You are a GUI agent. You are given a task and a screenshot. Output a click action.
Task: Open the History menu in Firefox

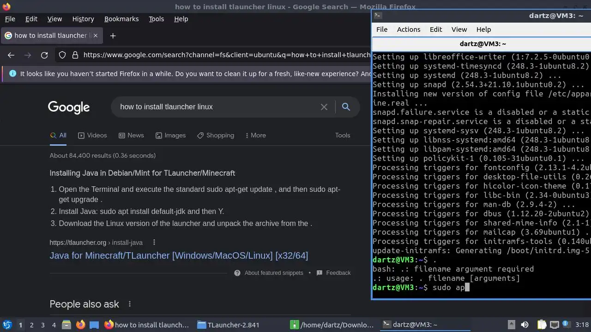tap(83, 19)
